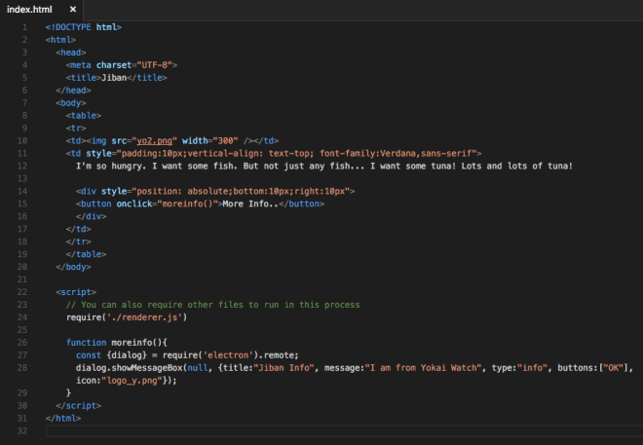Click the type:"info" property

(x=519, y=368)
